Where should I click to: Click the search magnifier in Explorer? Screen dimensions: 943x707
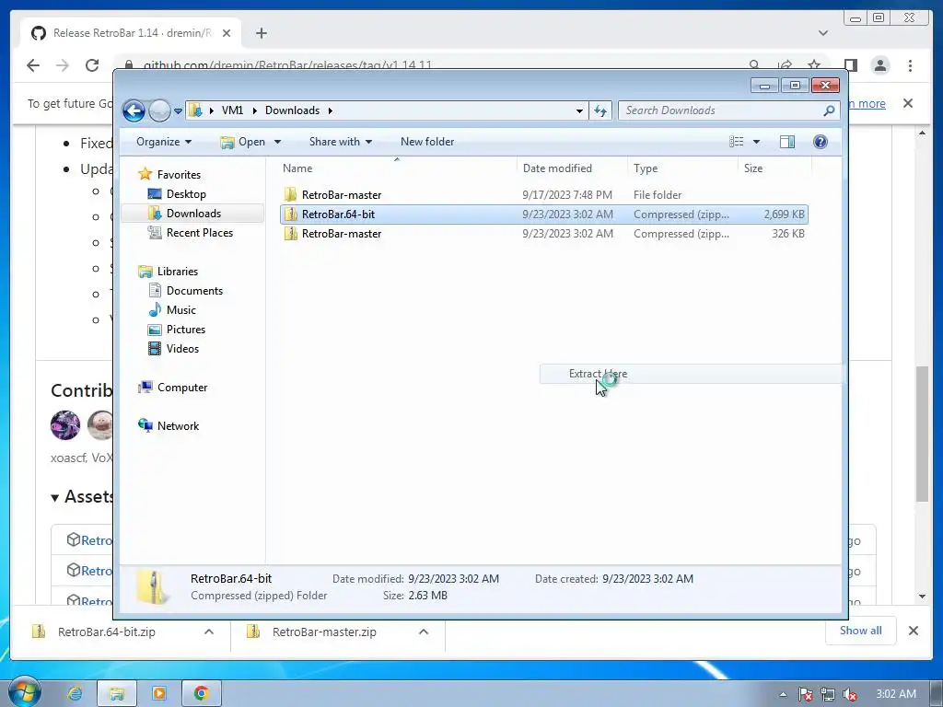(x=829, y=110)
